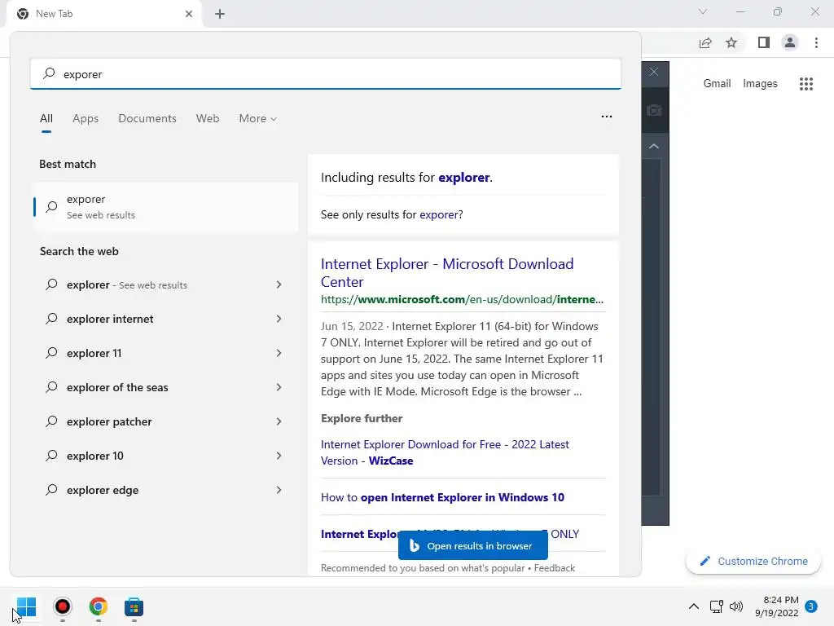834x626 pixels.
Task: Open Microsoft Store from the taskbar
Action: [x=134, y=606]
